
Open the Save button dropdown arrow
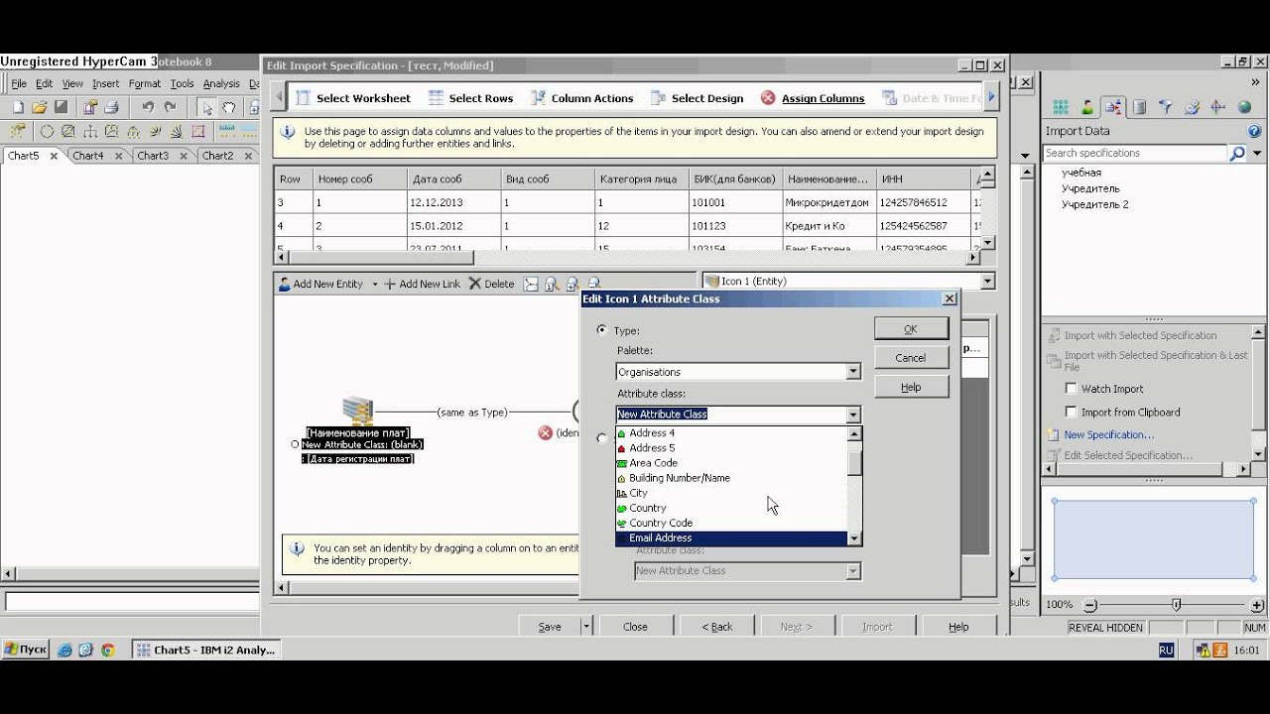[586, 627]
